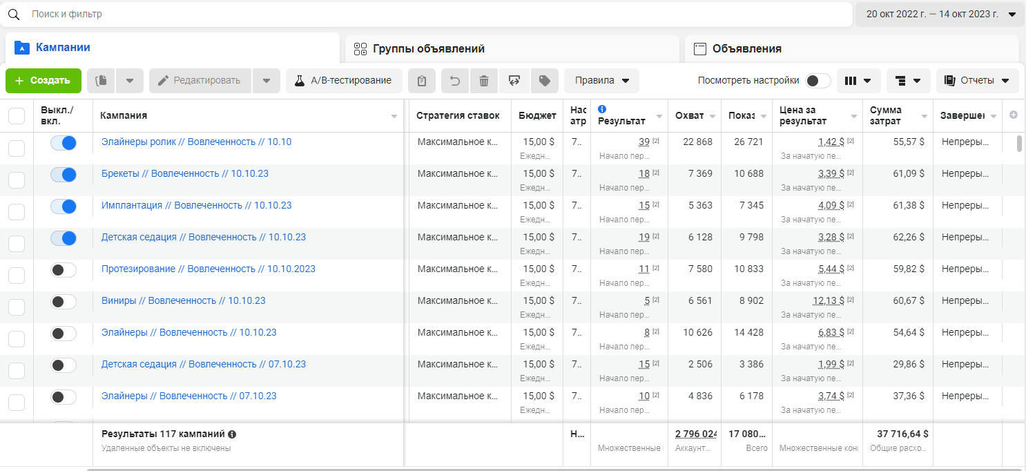Disable the Имплантация campaign switch
The image size is (1026, 471).
tap(64, 206)
